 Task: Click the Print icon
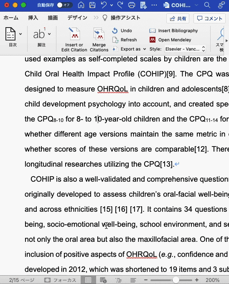(132, 5)
